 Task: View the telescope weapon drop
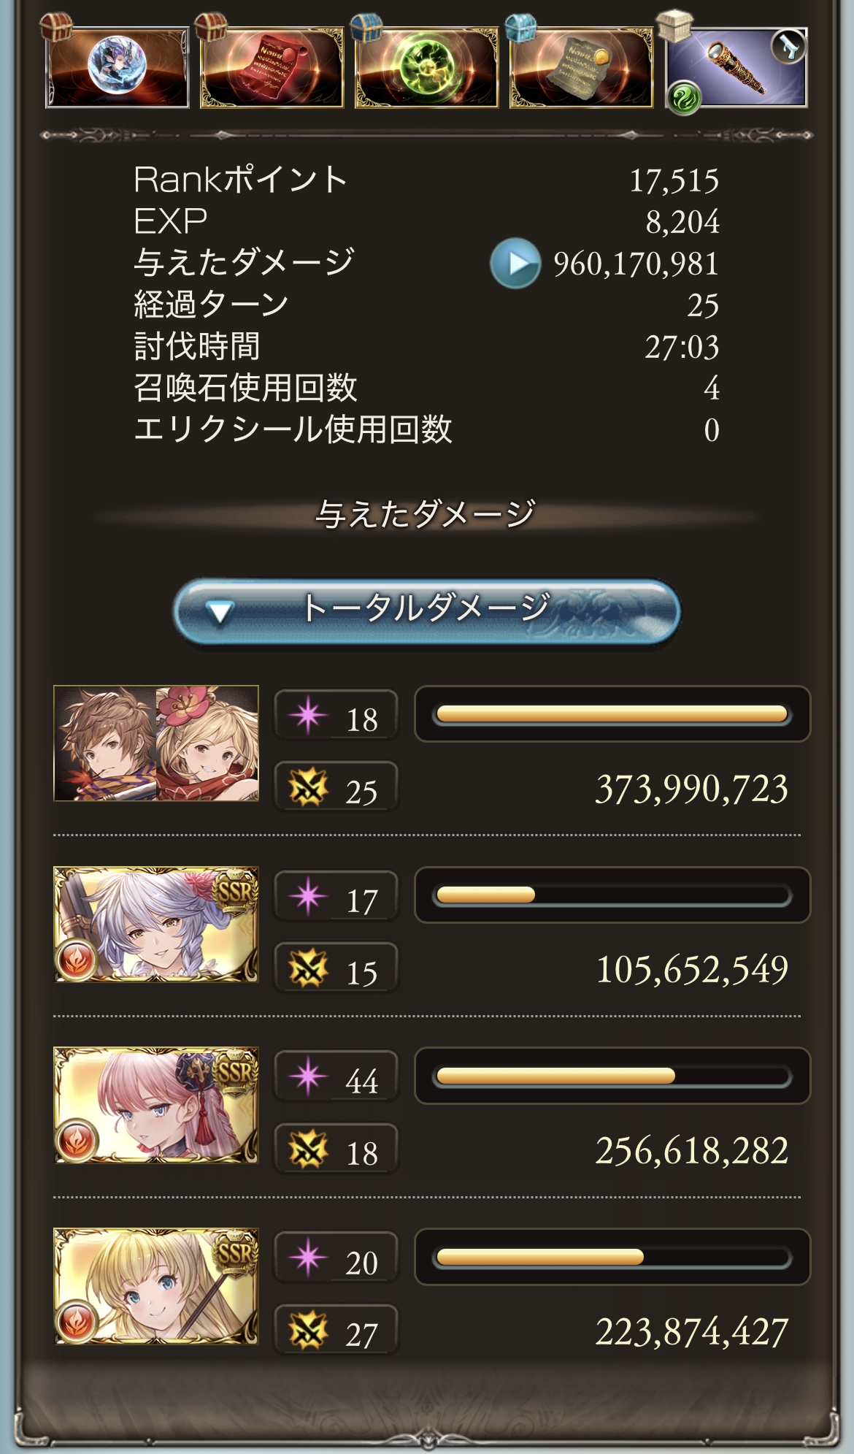pyautogui.click(x=736, y=67)
